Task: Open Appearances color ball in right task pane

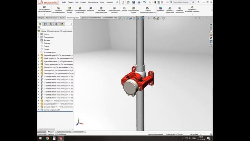Action: coord(211,38)
